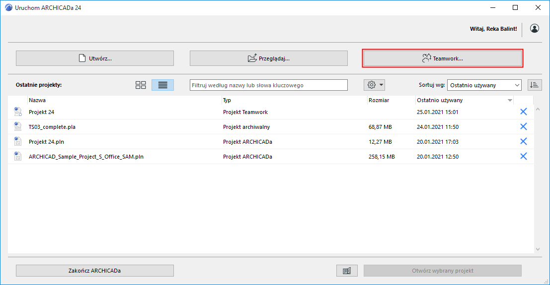This screenshot has height=285, width=550.
Task: Click the list scrollbar down arrow
Action: pos(538,249)
